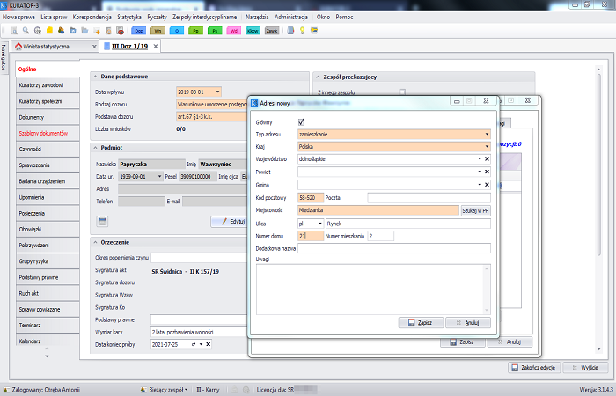This screenshot has height=396, width=616.
Task: Open the Nowa sprawa menu
Action: click(18, 18)
